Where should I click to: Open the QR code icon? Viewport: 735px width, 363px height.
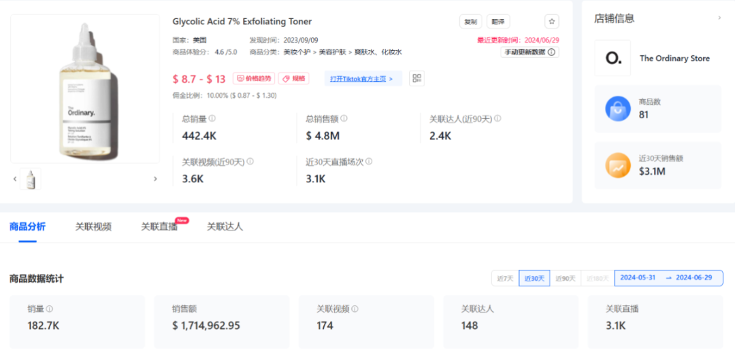pos(416,78)
